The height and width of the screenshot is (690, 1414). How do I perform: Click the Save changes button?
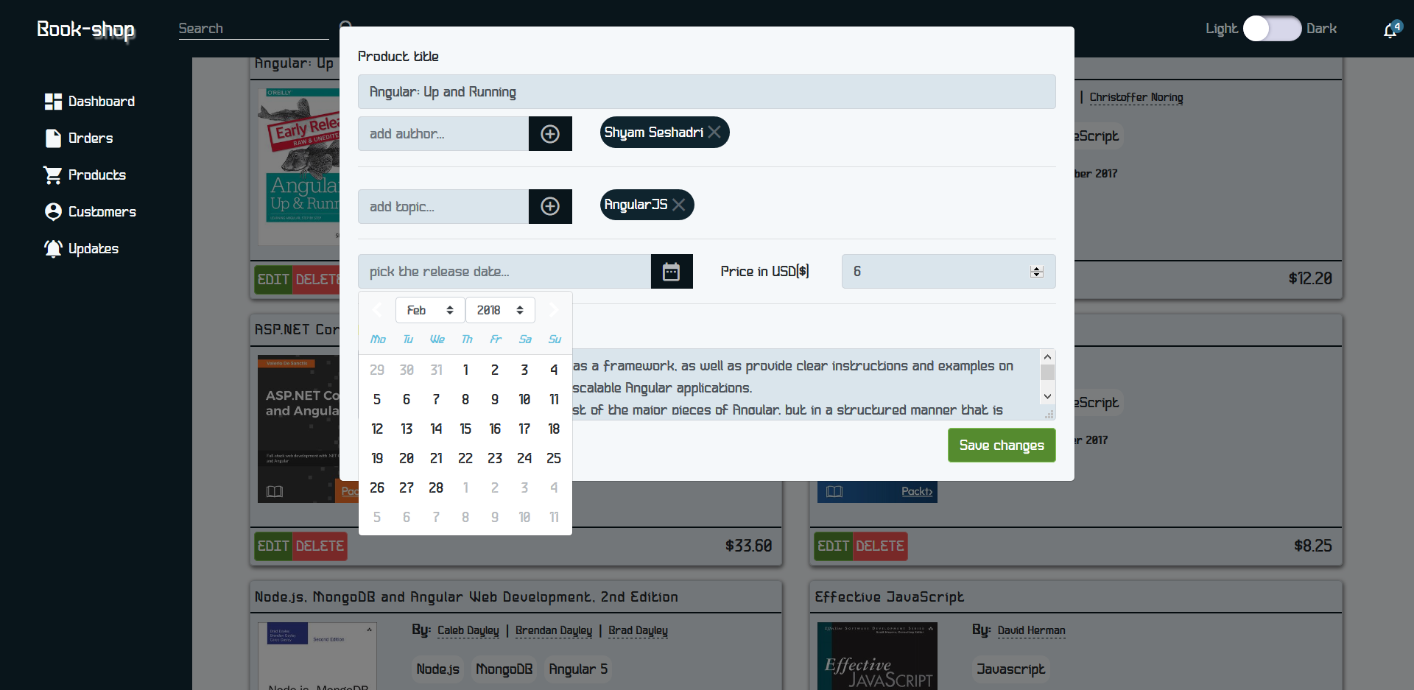[x=1002, y=446]
